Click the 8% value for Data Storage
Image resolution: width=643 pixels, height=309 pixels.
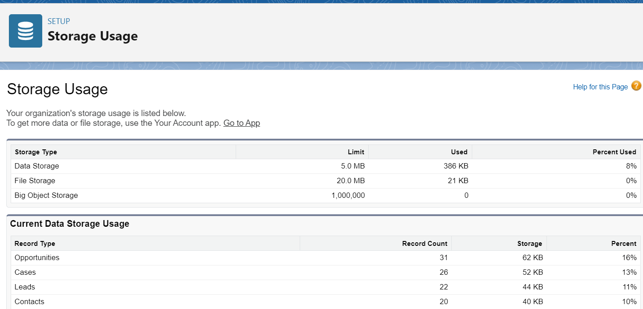[x=631, y=166]
